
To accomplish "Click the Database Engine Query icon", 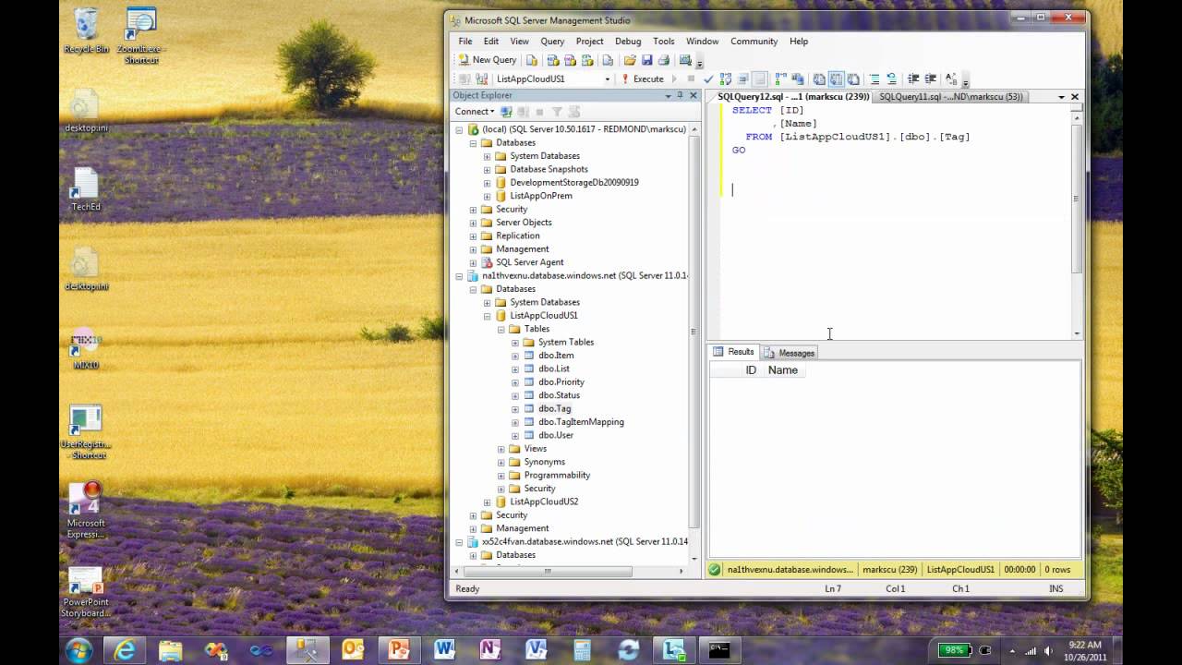I will [x=532, y=60].
